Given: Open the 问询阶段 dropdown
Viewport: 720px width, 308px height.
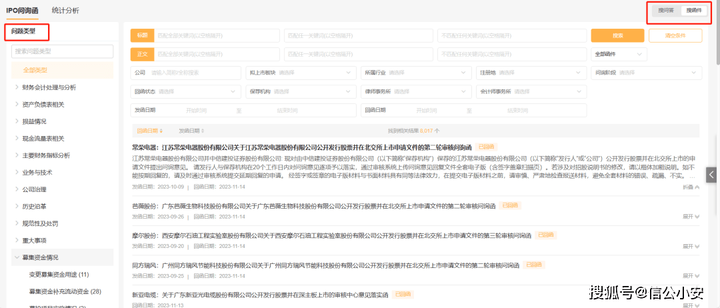Looking at the screenshot, I should [647, 73].
